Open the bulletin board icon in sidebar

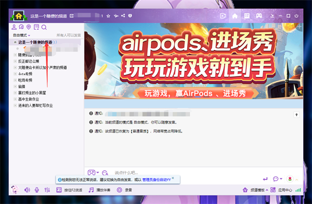(36, 27)
